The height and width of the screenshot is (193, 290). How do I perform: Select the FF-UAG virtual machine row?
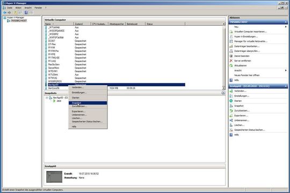click(115, 61)
